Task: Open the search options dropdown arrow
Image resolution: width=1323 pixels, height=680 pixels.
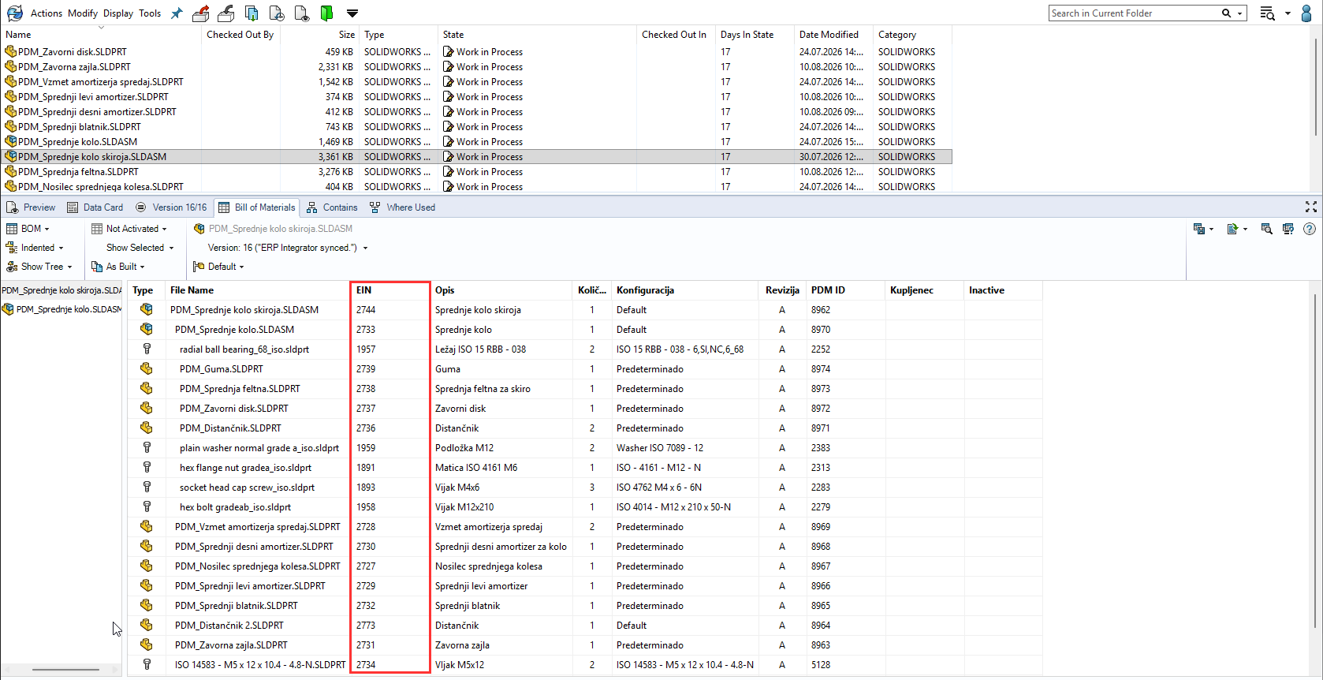Action: pyautogui.click(x=1240, y=13)
